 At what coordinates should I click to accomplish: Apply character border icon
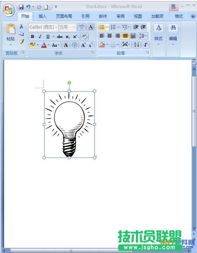pyautogui.click(x=90, y=27)
